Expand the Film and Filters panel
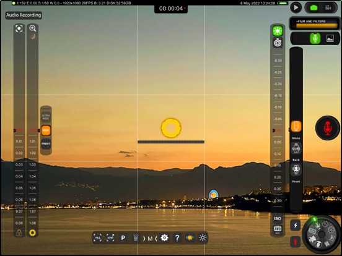 click(x=314, y=23)
